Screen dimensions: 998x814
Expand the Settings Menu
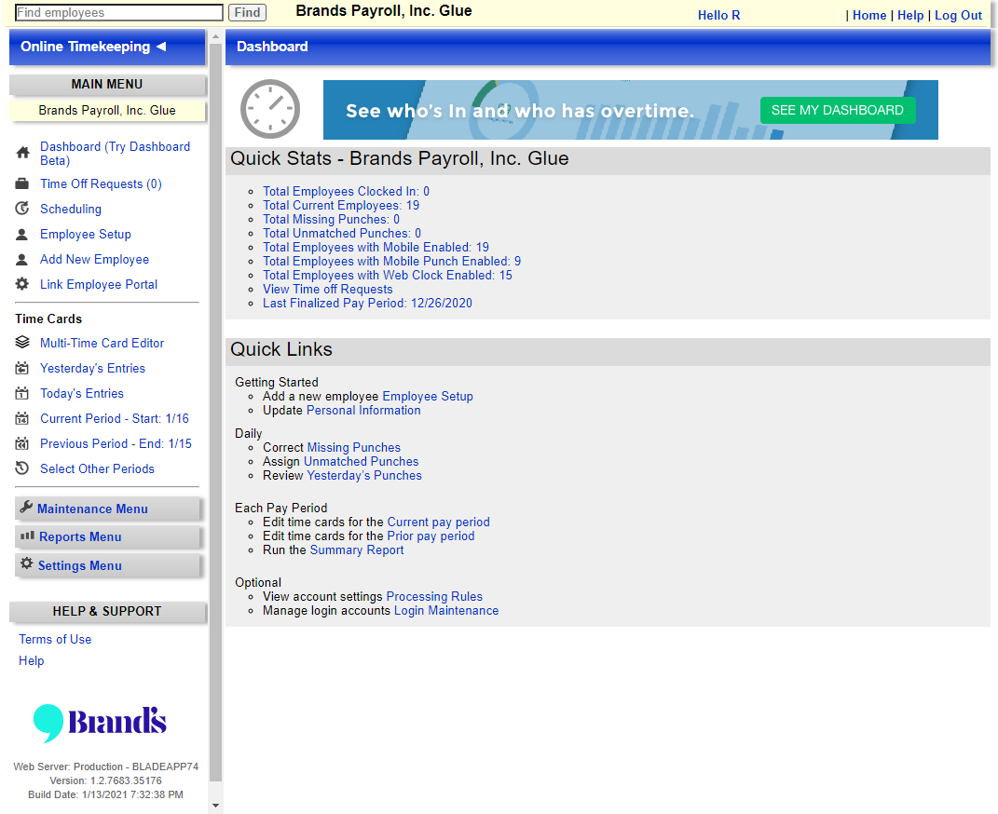107,565
